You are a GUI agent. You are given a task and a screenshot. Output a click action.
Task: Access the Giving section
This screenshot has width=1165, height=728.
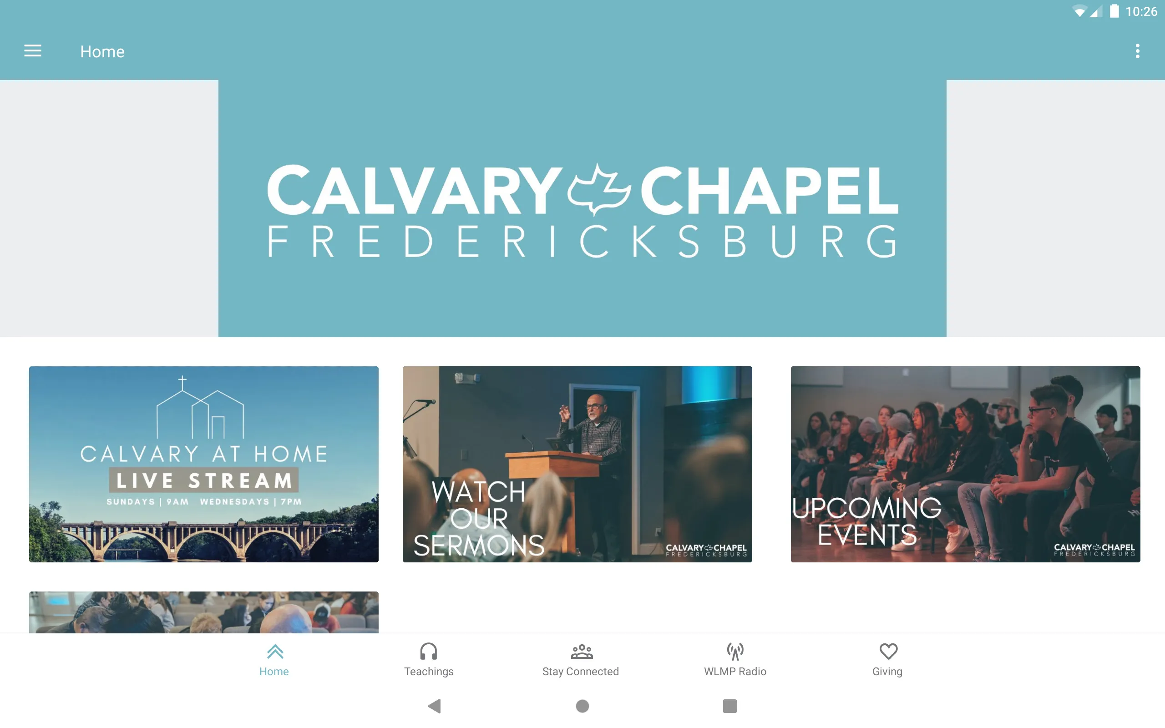(886, 658)
